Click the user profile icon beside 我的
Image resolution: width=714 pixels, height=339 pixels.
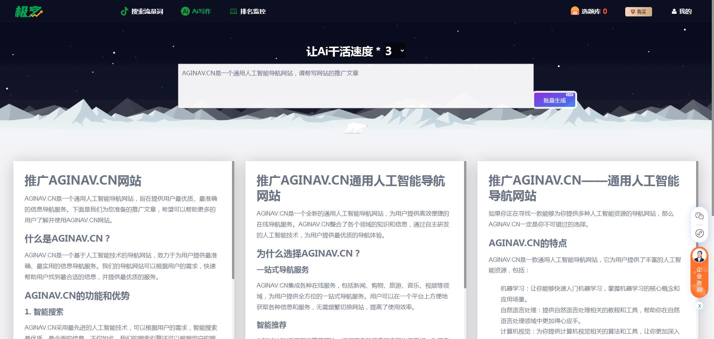pos(674,12)
